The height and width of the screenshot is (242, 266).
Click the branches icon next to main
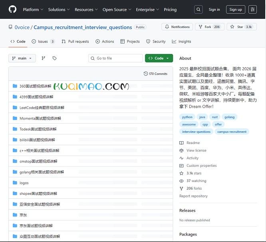coord(44,58)
